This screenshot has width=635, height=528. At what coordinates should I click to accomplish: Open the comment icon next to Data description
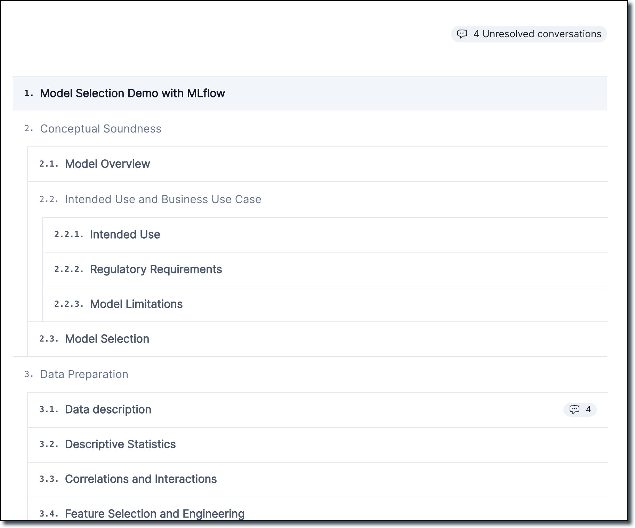[x=574, y=410]
